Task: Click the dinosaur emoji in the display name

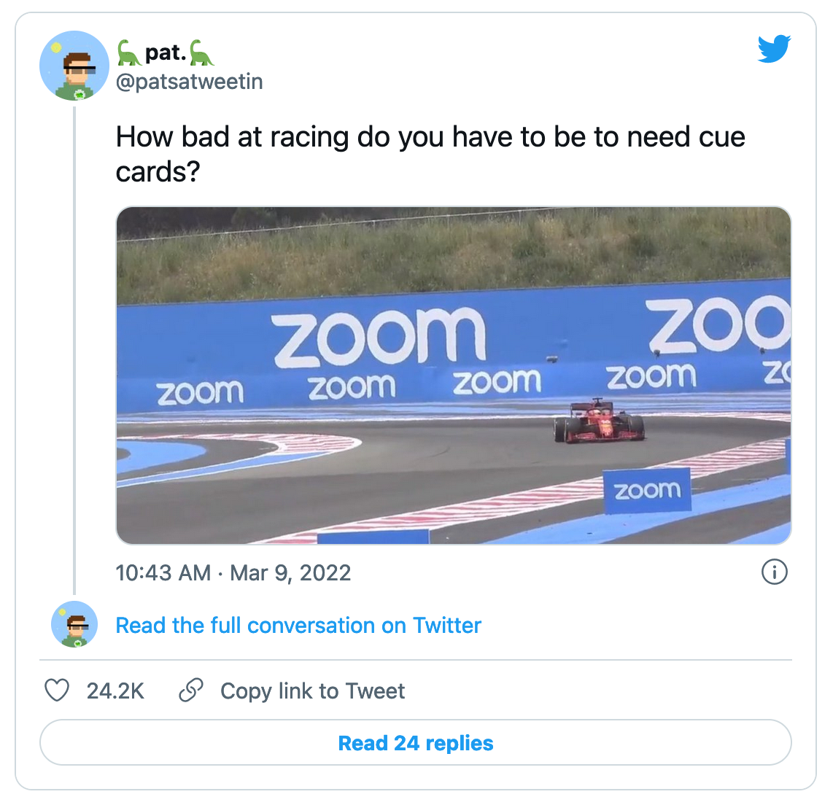Action: 128,52
